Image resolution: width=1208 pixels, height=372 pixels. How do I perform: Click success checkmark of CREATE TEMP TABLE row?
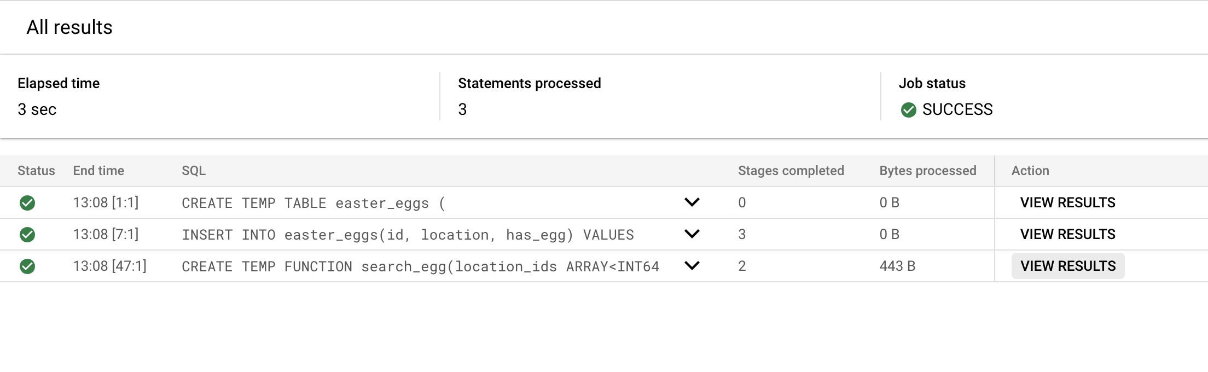(x=27, y=203)
